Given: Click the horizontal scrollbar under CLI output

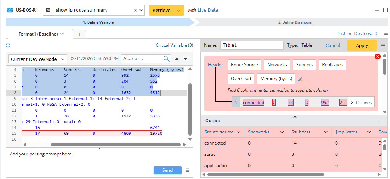Looking at the screenshot, I should pyautogui.click(x=115, y=145).
